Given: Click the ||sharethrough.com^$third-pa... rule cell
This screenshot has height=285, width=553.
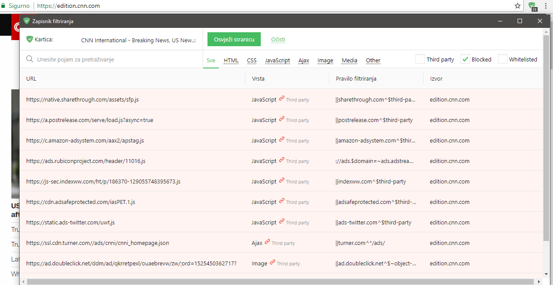Looking at the screenshot, I should (376, 99).
